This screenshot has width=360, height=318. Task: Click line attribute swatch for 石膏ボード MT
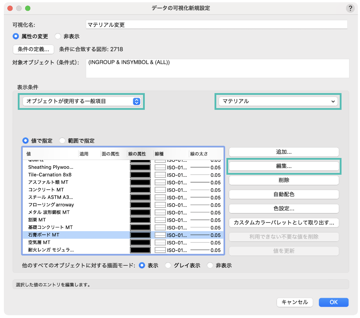coord(140,235)
